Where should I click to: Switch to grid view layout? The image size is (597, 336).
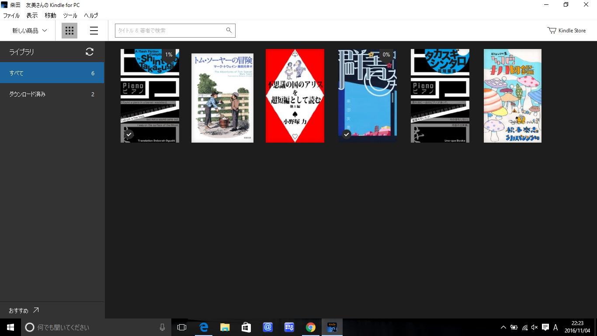[69, 31]
